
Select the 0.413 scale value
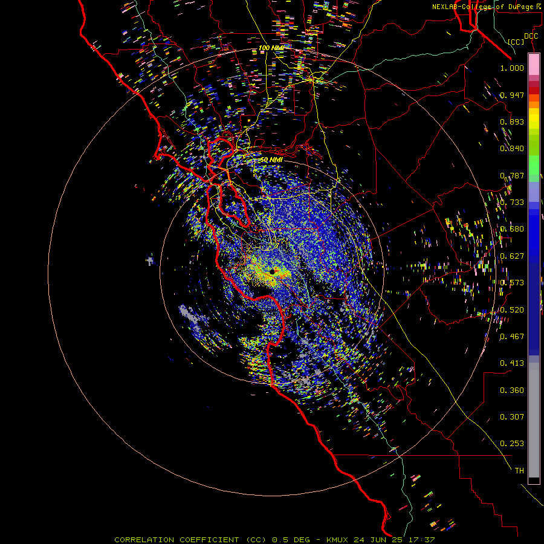(512, 363)
